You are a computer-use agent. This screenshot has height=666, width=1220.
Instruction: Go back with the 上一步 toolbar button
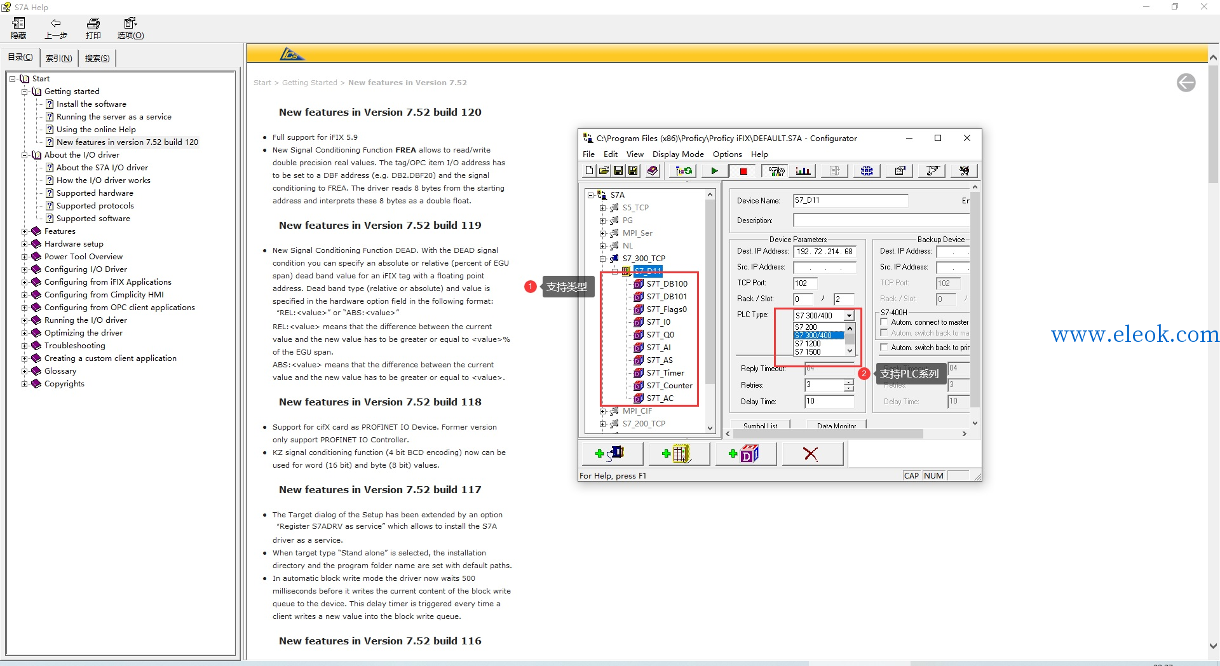(x=56, y=28)
